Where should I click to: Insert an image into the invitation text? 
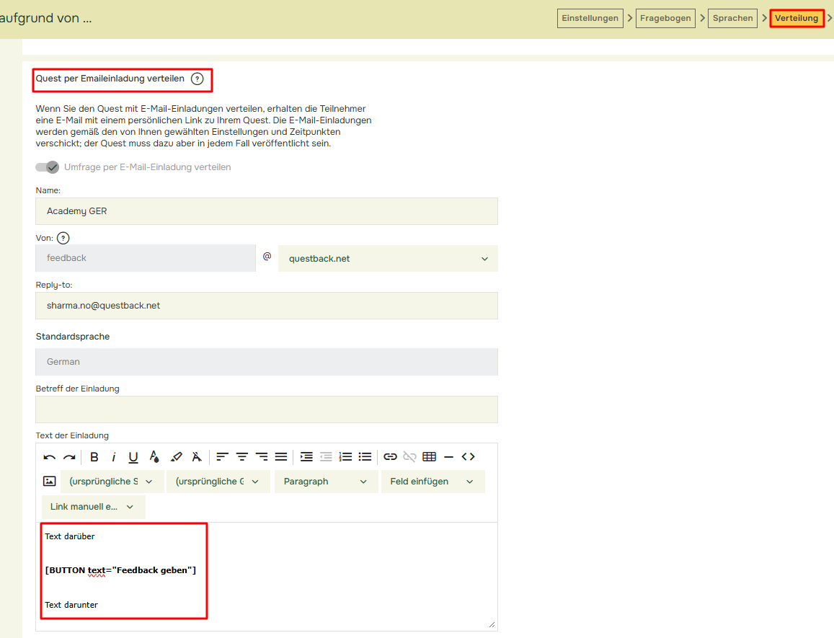[x=49, y=482]
